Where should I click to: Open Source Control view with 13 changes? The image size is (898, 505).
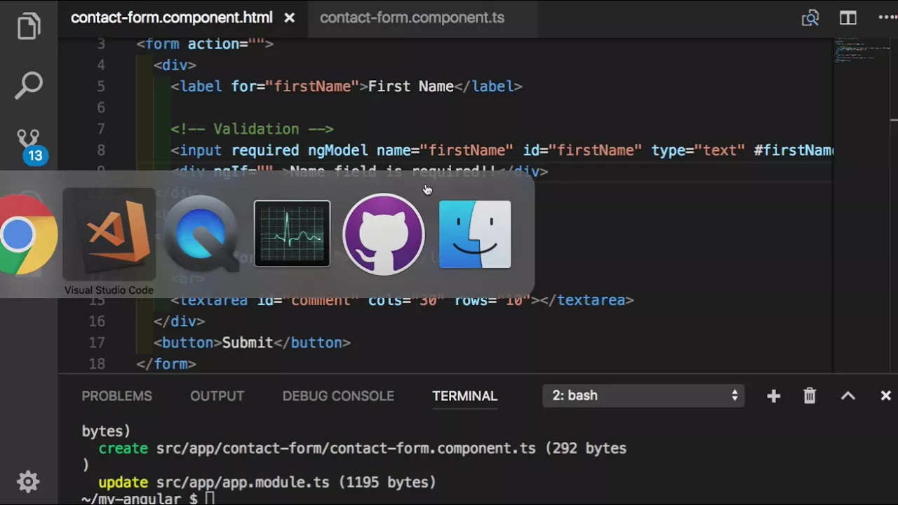point(30,146)
